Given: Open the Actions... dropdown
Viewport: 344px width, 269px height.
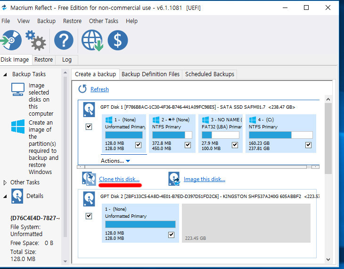Looking at the screenshot, I should click(x=115, y=161).
